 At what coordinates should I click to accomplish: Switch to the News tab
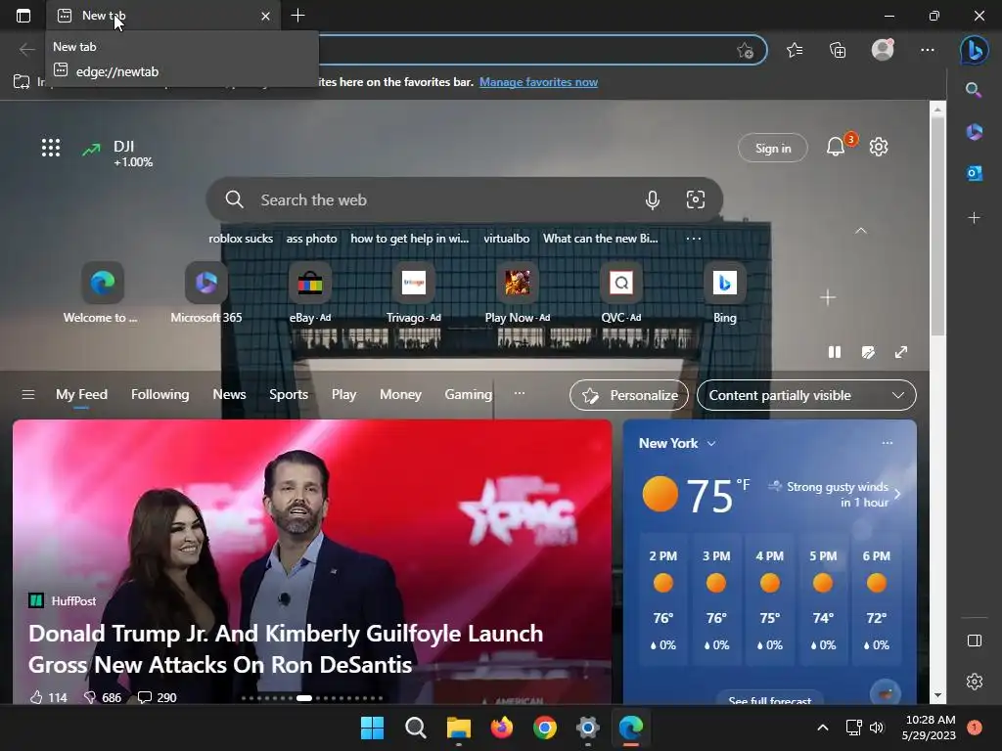pos(229,395)
